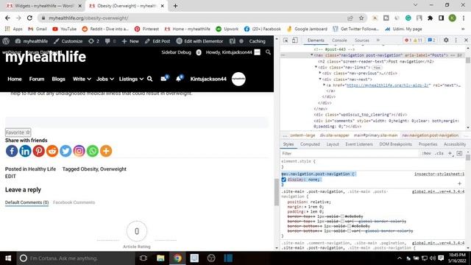The width and height of the screenshot is (471, 265).
Task: Open the Event Listeners tab
Action: tap(359, 144)
